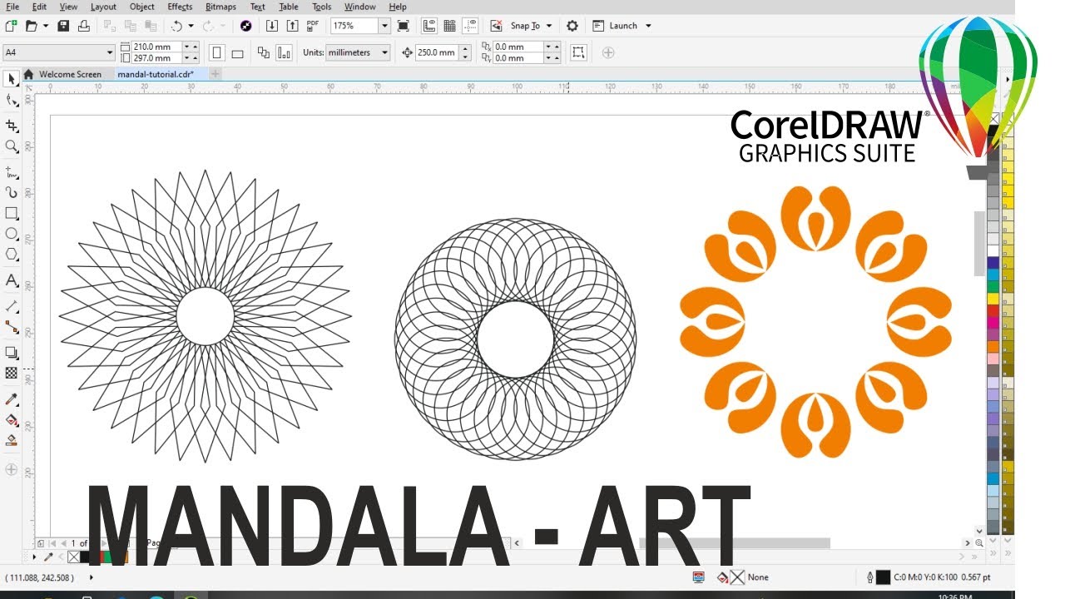
Task: Toggle treat as filled option
Action: [x=579, y=52]
